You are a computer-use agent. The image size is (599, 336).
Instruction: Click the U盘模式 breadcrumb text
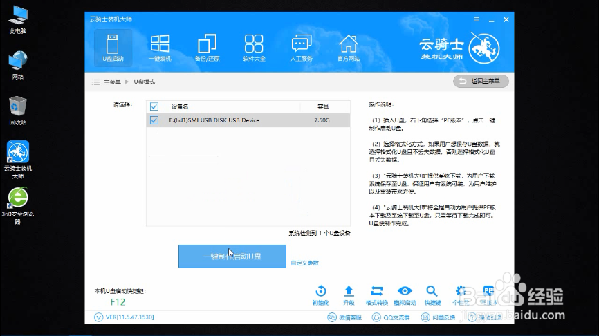(x=145, y=82)
